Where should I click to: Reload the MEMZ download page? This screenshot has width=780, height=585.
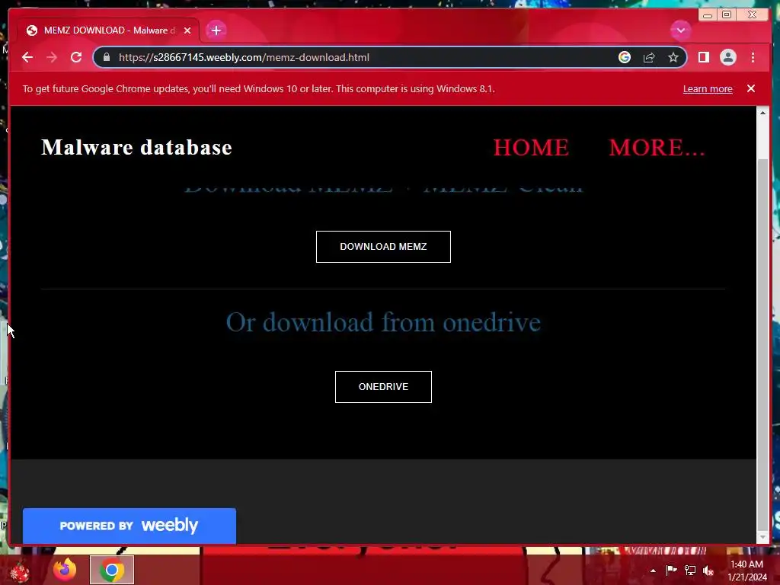(76, 57)
